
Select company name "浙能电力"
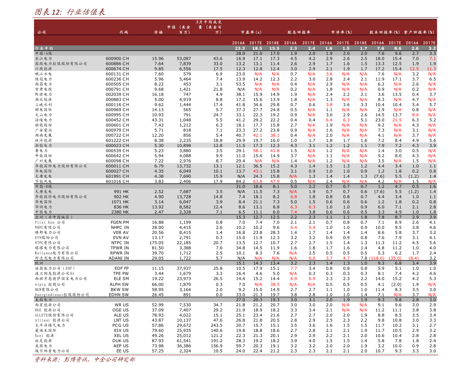44,145
